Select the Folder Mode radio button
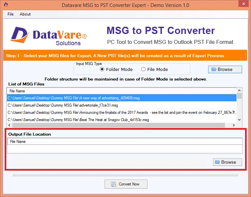Viewport: 251px width, 197px height. [102, 69]
